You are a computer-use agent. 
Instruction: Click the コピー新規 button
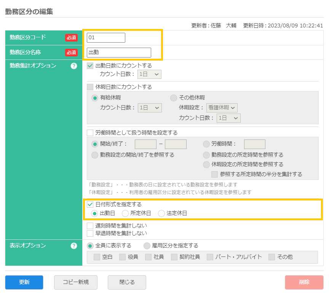tap(75, 282)
